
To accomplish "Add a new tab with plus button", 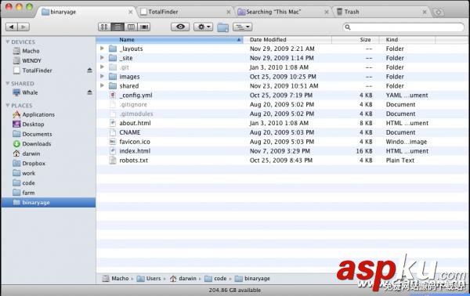I will click(x=438, y=13).
